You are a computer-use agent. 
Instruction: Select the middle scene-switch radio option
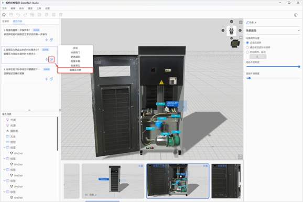pos(247,47)
